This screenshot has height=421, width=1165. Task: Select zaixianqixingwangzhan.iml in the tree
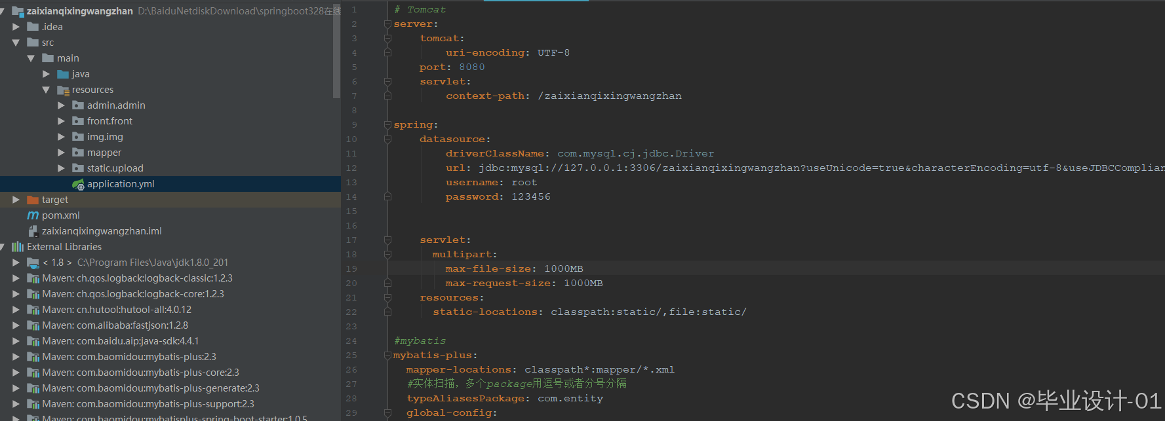(170, 231)
